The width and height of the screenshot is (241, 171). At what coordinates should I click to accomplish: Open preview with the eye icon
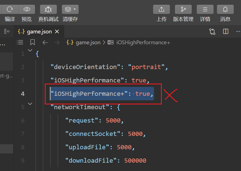[27, 9]
